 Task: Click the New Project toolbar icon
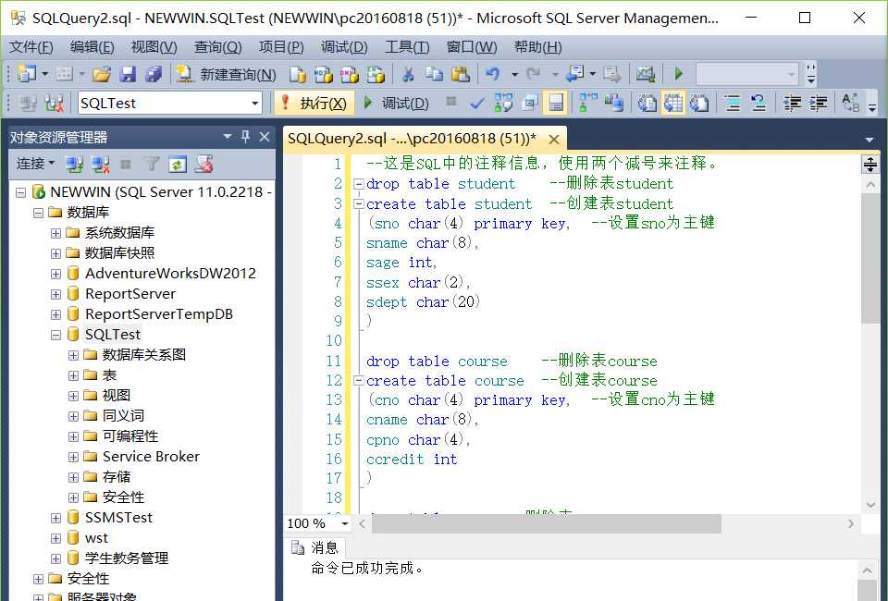click(x=27, y=74)
